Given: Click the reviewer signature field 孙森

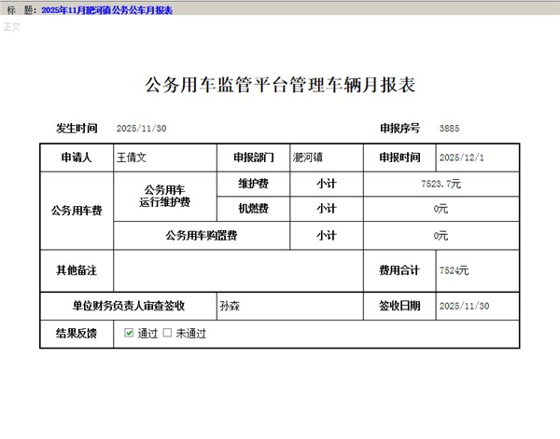Looking at the screenshot, I should [289, 306].
